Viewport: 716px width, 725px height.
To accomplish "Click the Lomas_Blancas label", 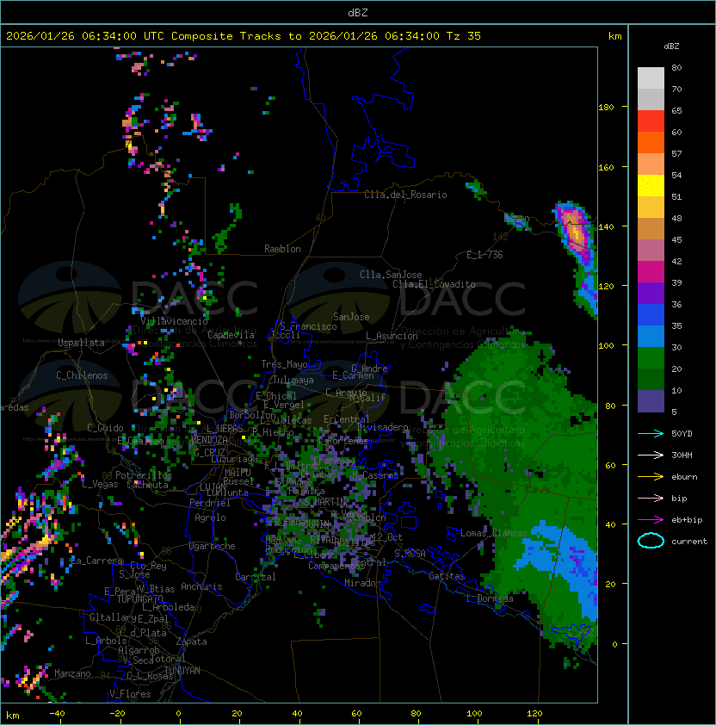I will pos(494,533).
